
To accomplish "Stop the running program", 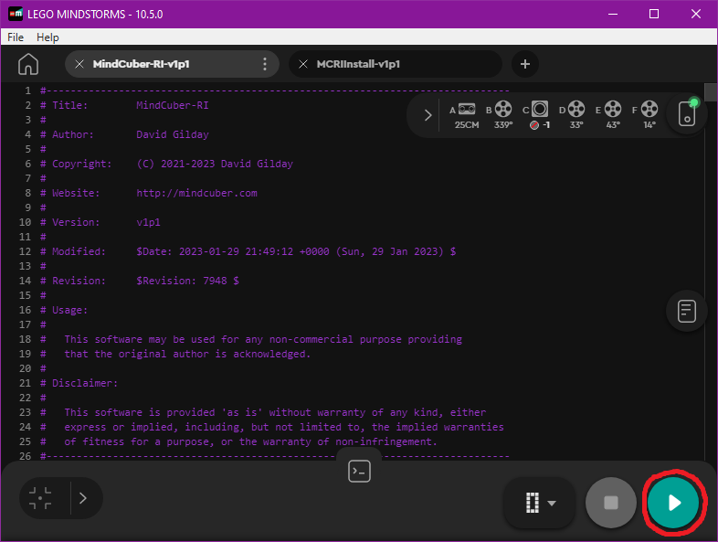I will 611,503.
